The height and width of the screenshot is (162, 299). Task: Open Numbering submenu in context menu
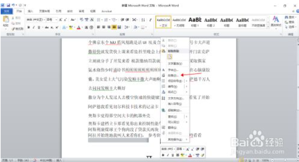pyautogui.click(x=175, y=87)
